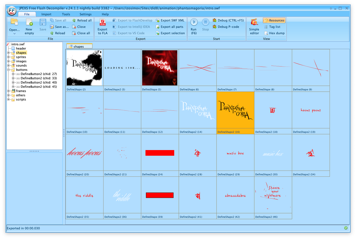Select DefineShape2 (46) choose your nightmare

click(273, 198)
